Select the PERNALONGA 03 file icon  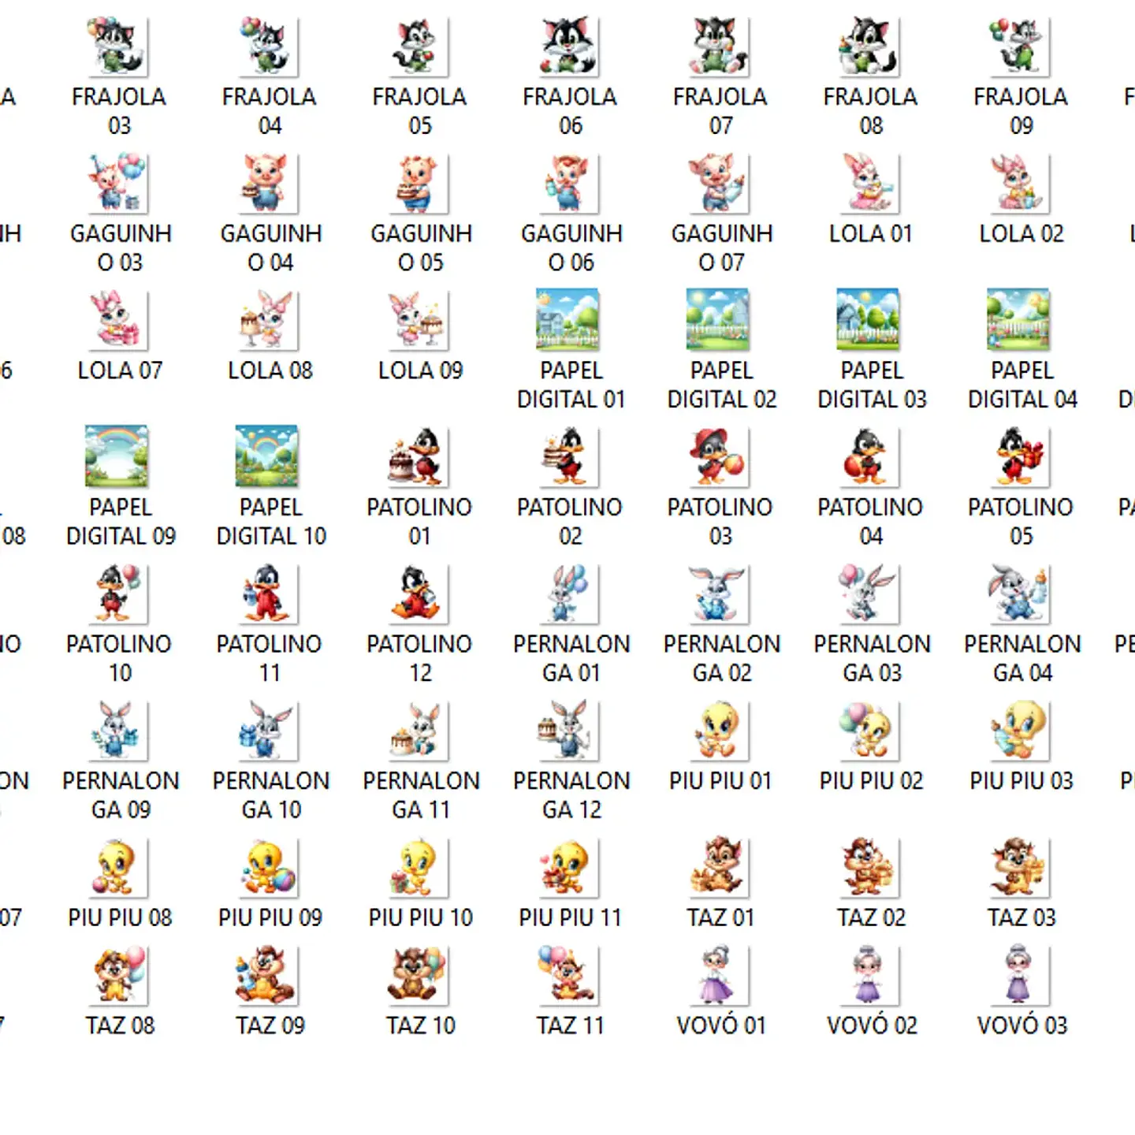[871, 594]
